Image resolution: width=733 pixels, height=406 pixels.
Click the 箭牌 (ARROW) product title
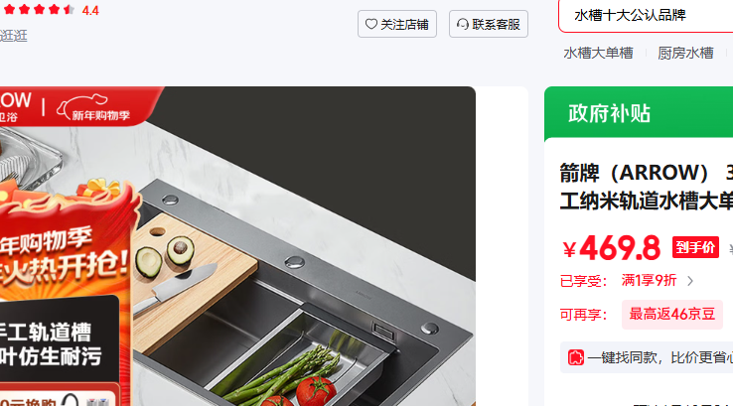coord(647,187)
